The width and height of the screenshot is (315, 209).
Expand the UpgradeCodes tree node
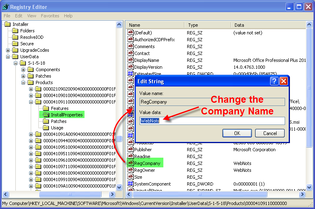pos(8,50)
